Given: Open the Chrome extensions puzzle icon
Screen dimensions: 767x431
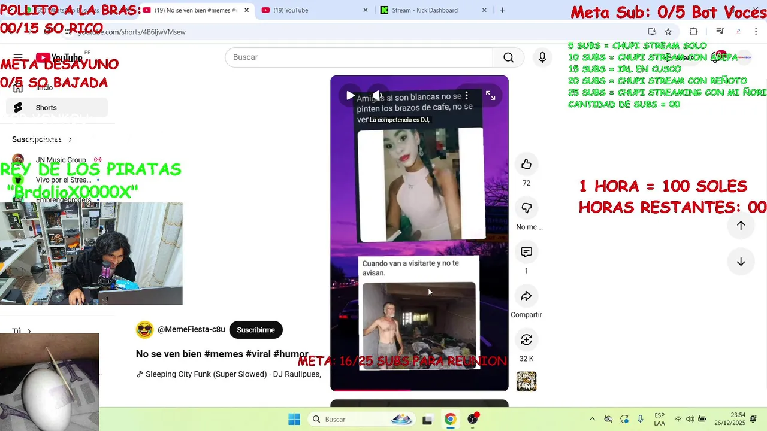Looking at the screenshot, I should coord(693,32).
